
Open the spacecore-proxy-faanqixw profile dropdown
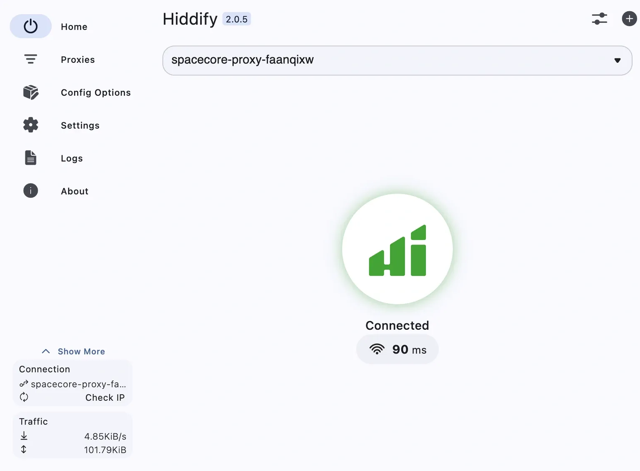click(387, 60)
